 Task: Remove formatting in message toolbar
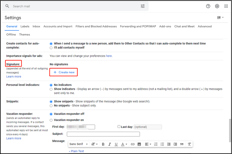click(x=189, y=144)
